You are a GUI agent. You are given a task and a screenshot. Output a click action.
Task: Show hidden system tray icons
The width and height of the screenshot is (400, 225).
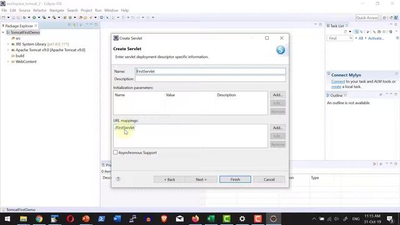click(314, 219)
